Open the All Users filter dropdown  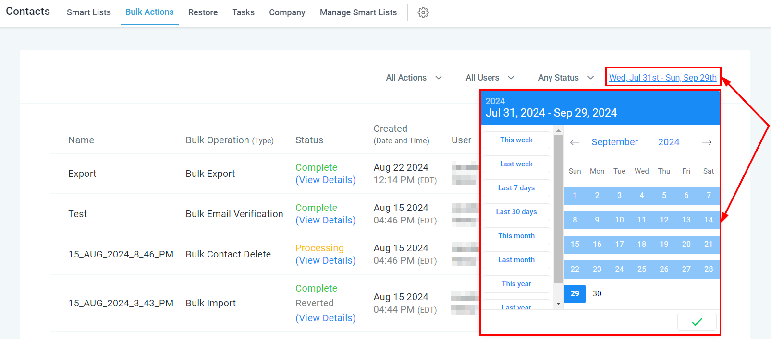[x=490, y=78]
